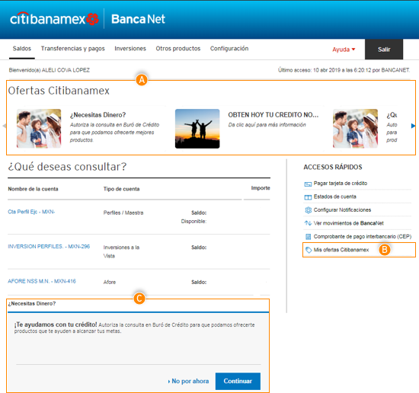Click the Citibanamex logo in header

click(55, 19)
